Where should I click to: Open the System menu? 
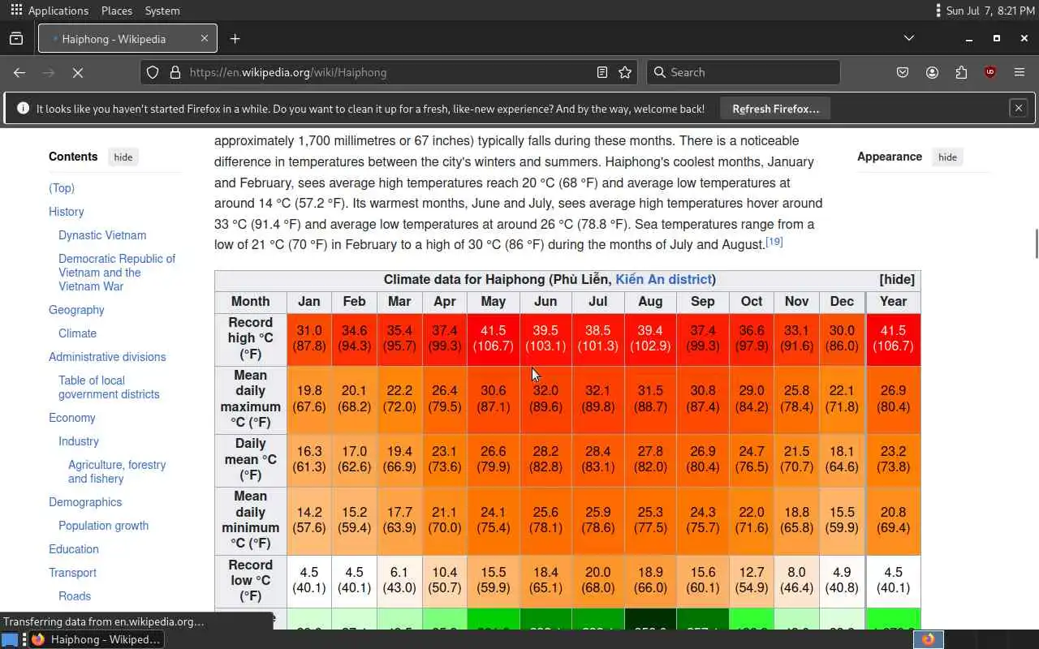click(162, 11)
